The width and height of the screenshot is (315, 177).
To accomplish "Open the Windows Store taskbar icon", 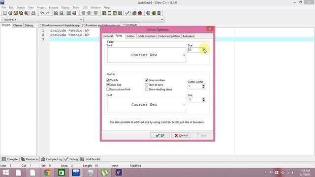I will click(x=62, y=173).
